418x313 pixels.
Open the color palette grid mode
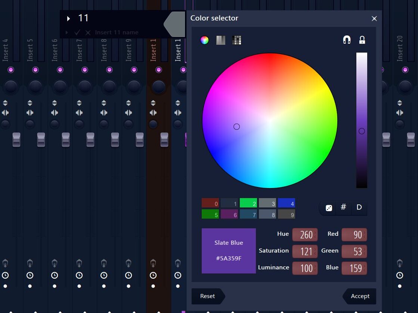tap(236, 40)
